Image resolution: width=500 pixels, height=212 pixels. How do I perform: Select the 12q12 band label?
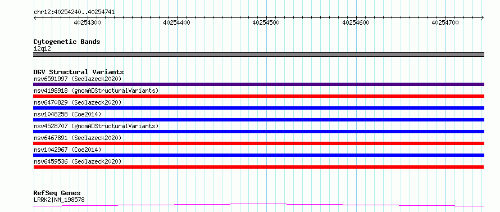42,49
